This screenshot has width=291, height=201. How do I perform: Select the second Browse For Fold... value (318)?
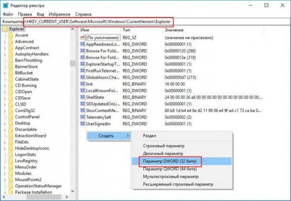[x=102, y=57]
